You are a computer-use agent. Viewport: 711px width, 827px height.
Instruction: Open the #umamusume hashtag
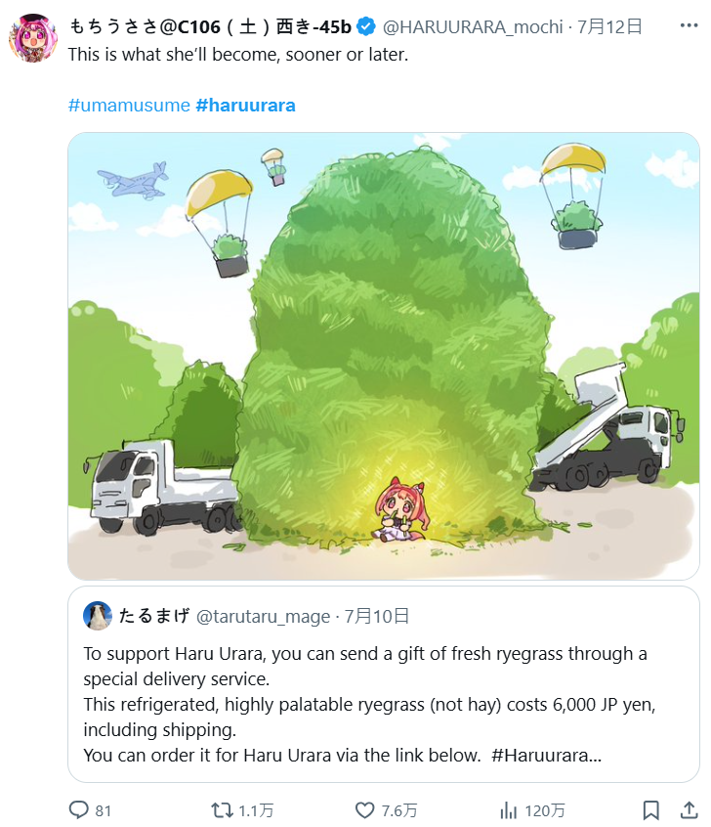[x=129, y=105]
